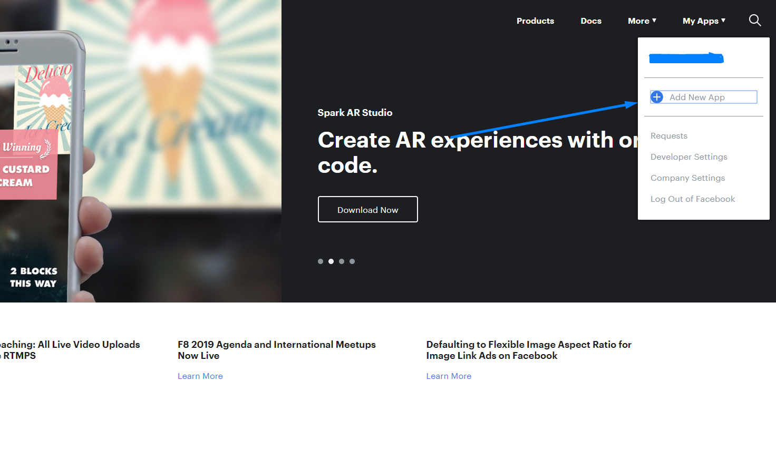Open the All Live Video Uploads headline
The height and width of the screenshot is (449, 776).
point(70,350)
